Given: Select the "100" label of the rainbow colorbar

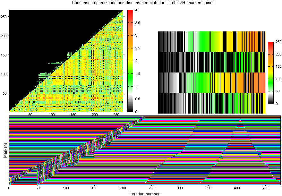Looking at the screenshot, I should pos(278,79).
